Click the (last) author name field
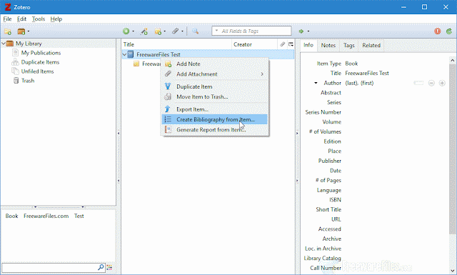This screenshot has width=457, height=275. pos(352,83)
